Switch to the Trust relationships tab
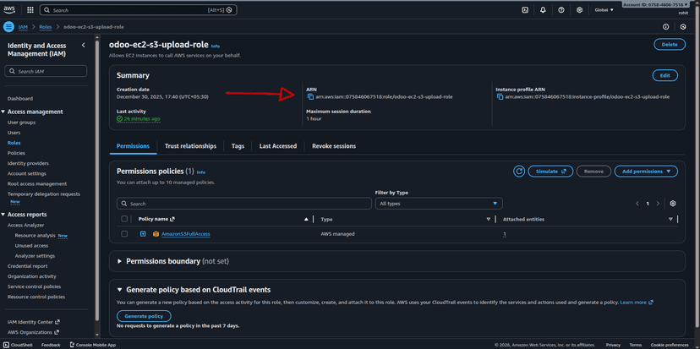This screenshot has width=700, height=349. 190,146
